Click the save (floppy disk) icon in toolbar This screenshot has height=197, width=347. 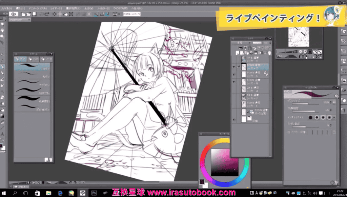[x=34, y=14]
